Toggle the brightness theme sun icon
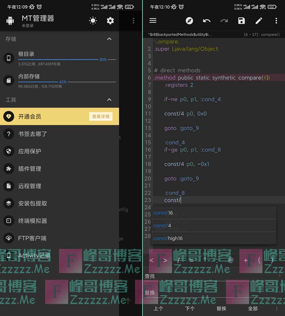This screenshot has width=285, height=316. pos(93,21)
